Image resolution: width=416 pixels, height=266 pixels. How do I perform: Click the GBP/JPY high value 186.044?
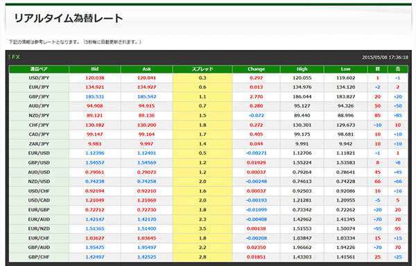pos(302,97)
